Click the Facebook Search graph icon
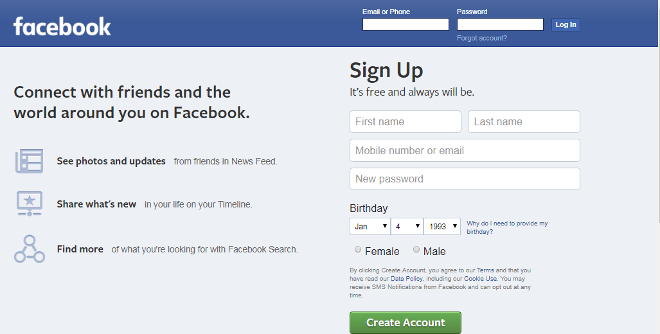 coord(29,249)
